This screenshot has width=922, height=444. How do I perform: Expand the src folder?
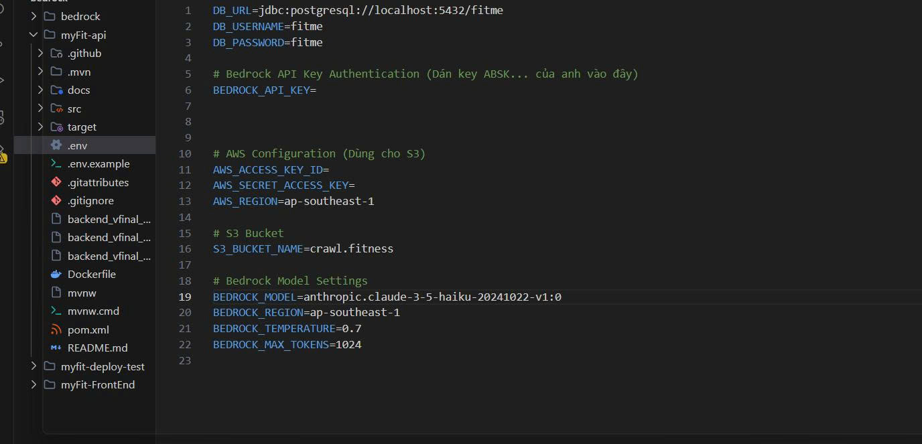(40, 108)
